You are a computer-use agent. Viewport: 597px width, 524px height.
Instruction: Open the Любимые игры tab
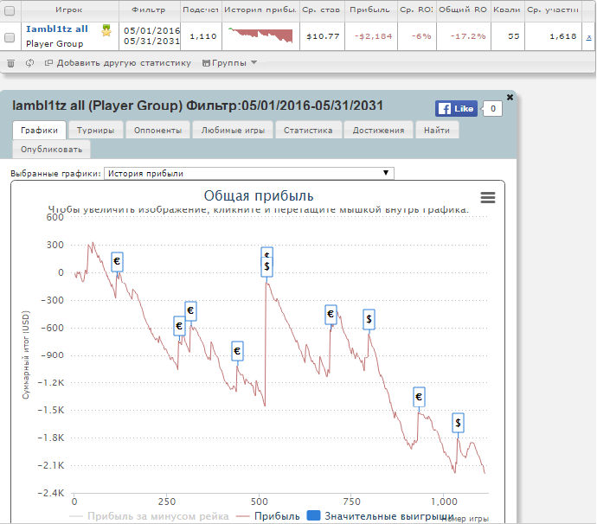233,131
